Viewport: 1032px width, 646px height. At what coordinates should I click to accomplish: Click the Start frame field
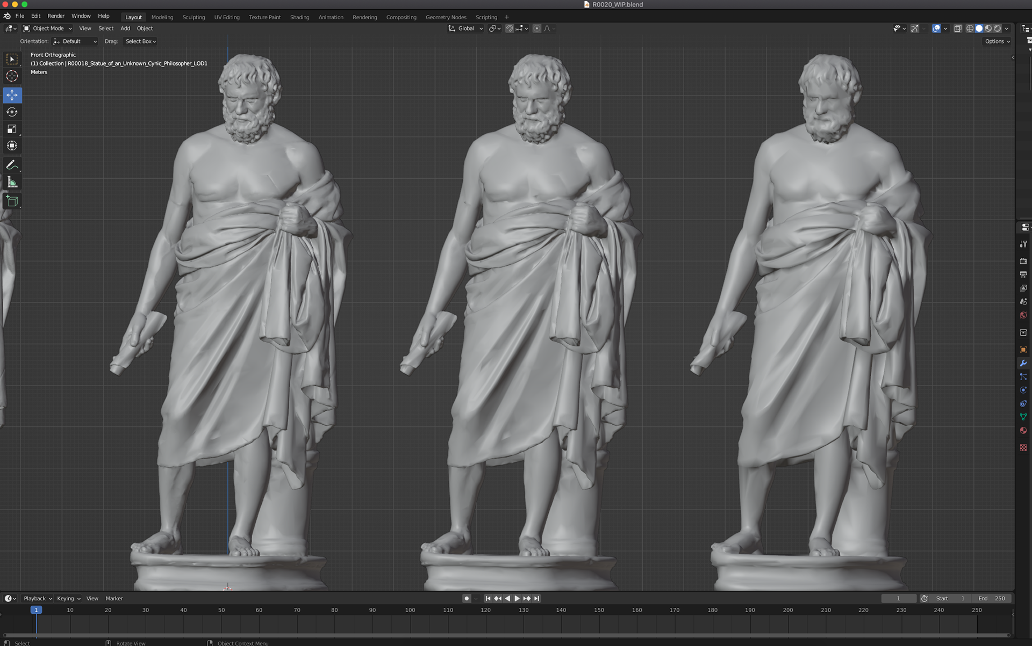951,598
